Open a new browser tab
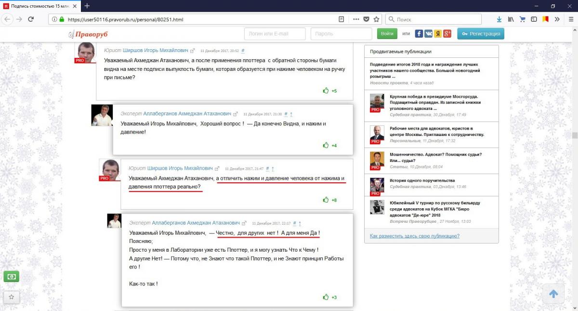 click(x=87, y=6)
